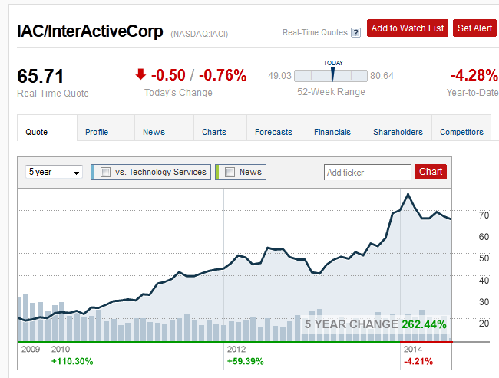Click the Real-Time Quotes help question mark icon

(x=355, y=32)
